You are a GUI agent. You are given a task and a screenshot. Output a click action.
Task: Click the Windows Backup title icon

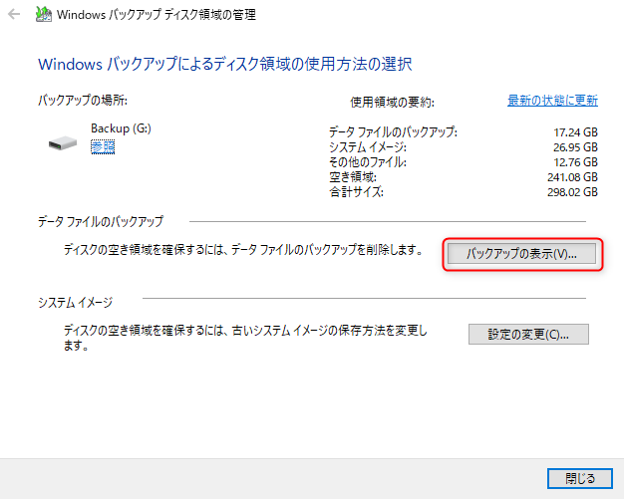tap(44, 14)
